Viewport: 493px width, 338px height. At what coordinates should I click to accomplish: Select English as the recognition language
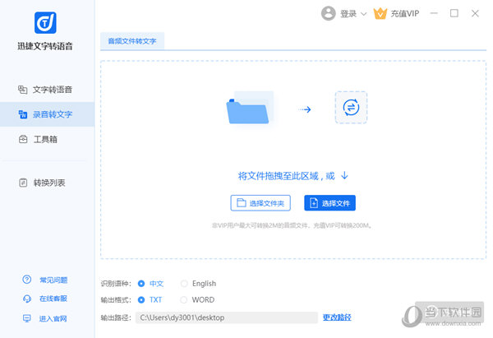point(198,284)
